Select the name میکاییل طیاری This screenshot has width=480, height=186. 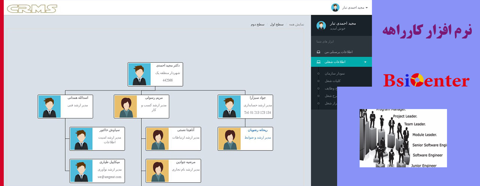pyautogui.click(x=109, y=162)
